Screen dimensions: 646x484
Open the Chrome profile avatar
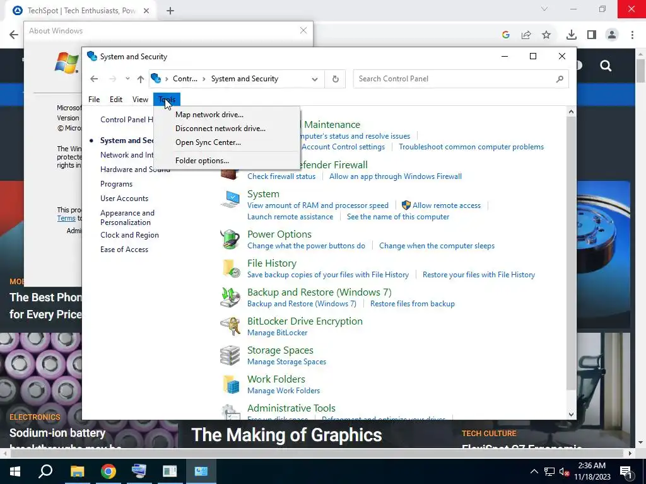click(612, 35)
